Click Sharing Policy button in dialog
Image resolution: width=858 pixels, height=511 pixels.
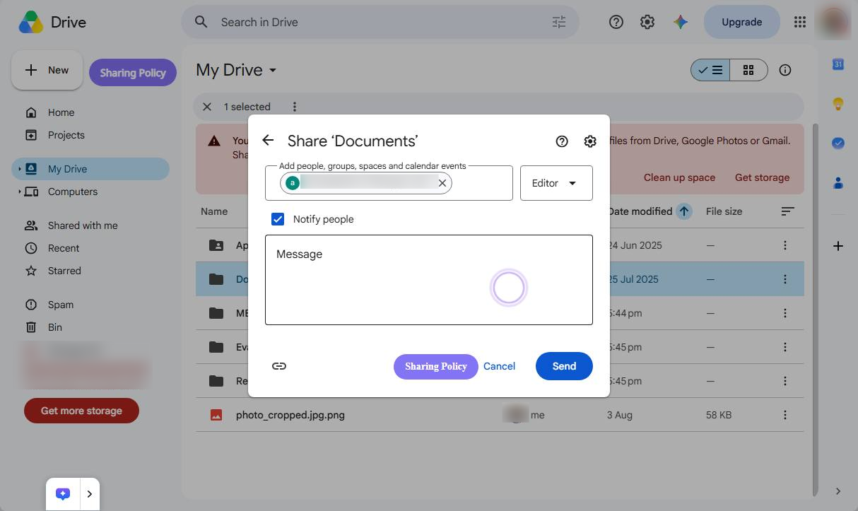(x=436, y=366)
